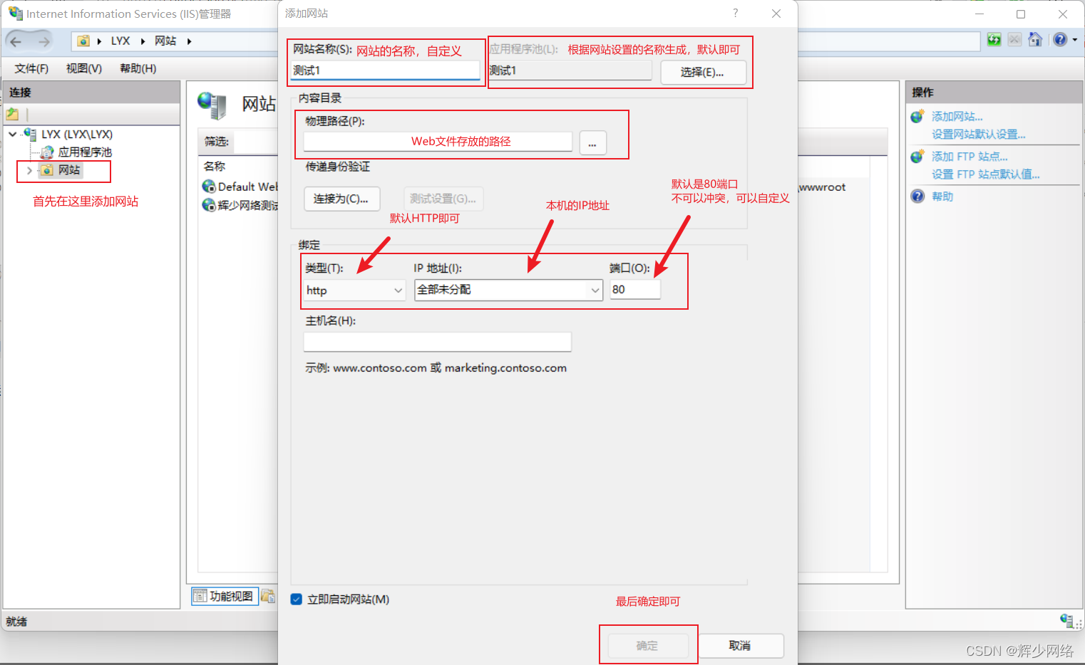Viewport: 1085px width, 665px height.
Task: Open the 类型 http dropdown
Action: coord(355,290)
